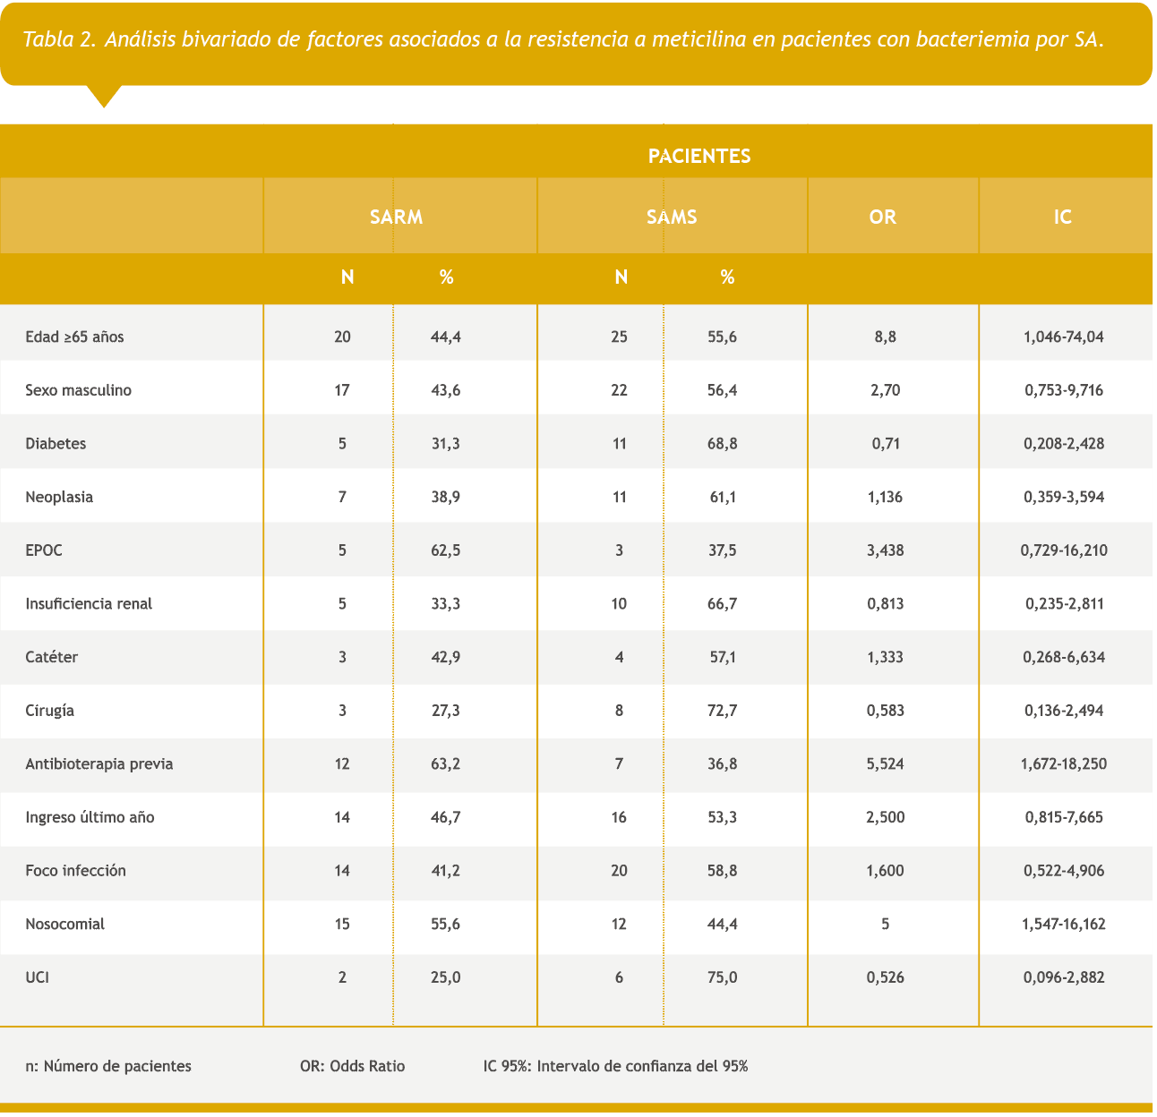1157x1117 pixels.
Task: Click the table title caption banner
Action: coord(562,41)
